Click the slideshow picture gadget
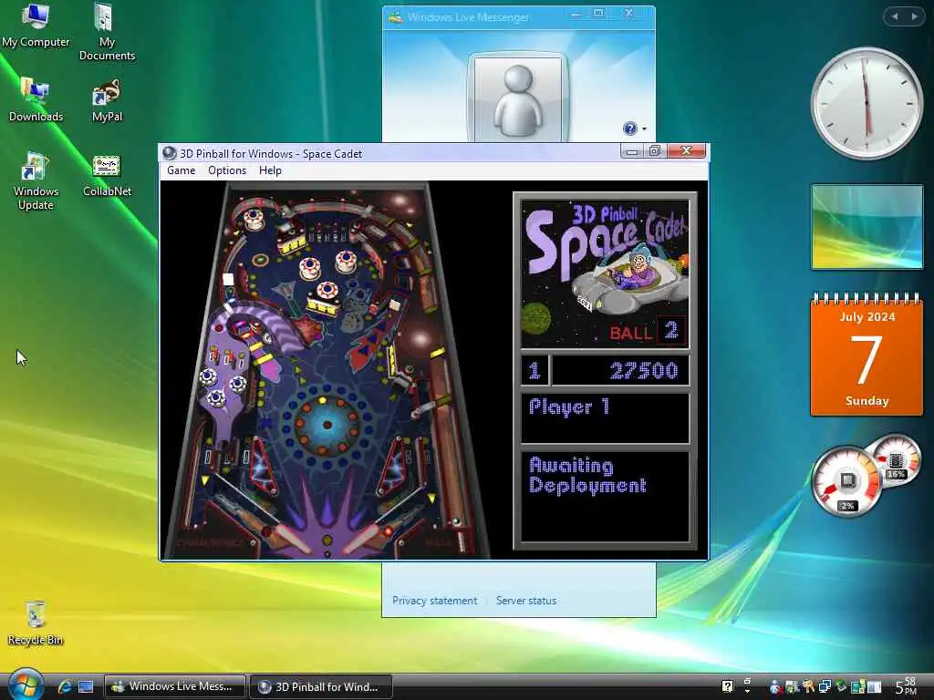This screenshot has height=700, width=934. 867,227
